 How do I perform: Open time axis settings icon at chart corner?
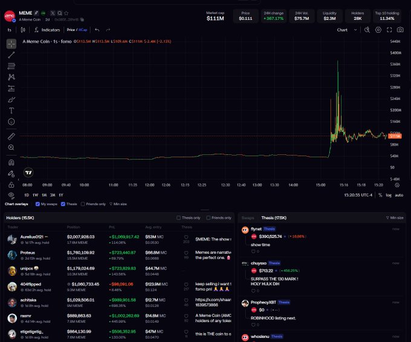397,185
